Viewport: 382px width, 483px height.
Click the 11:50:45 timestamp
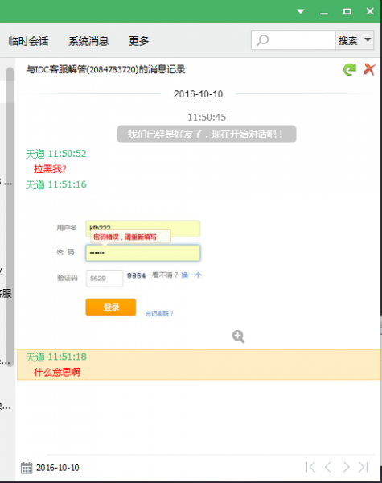[x=207, y=117]
